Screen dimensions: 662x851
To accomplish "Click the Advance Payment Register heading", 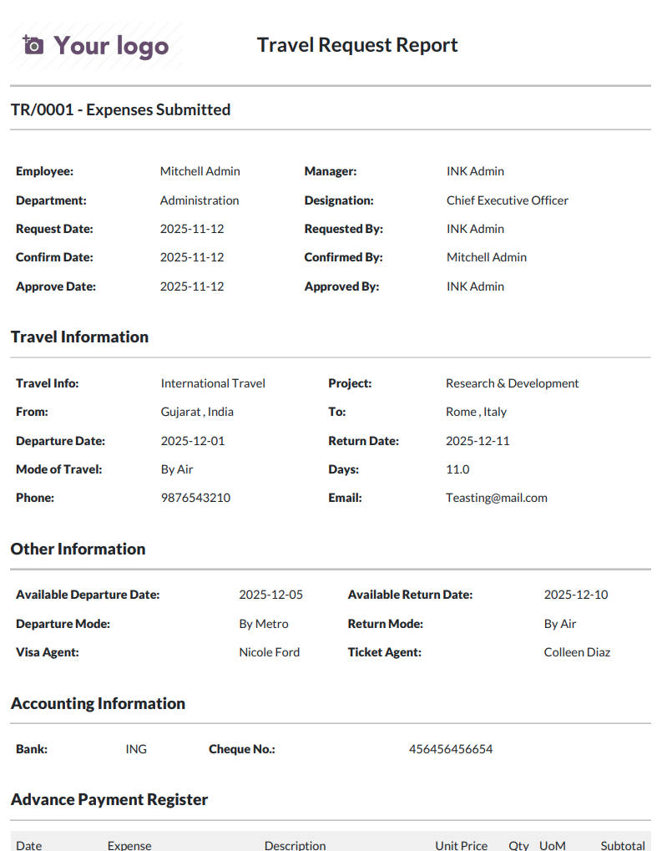I will (109, 800).
